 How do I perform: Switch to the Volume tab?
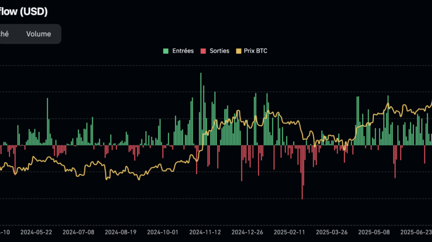(38, 34)
